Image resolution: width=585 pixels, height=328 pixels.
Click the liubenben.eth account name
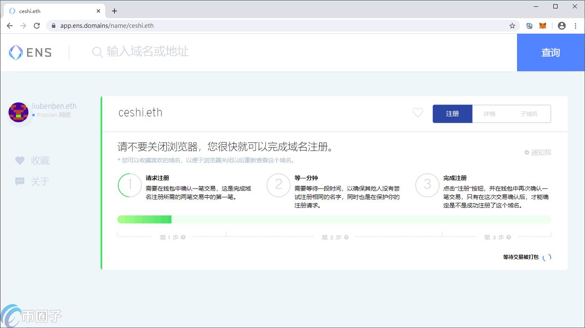click(x=54, y=106)
